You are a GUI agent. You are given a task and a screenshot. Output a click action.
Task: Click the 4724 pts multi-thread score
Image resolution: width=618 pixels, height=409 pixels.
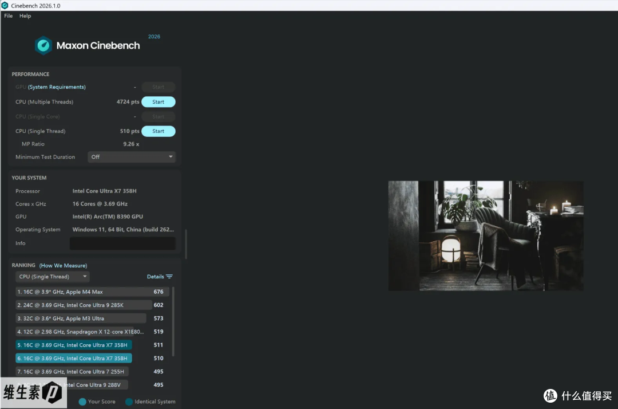128,102
